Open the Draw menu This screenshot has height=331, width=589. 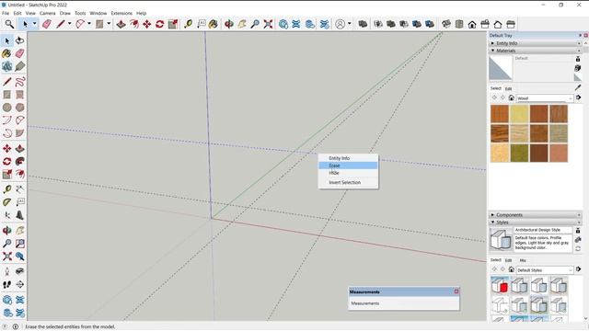[x=65, y=13]
